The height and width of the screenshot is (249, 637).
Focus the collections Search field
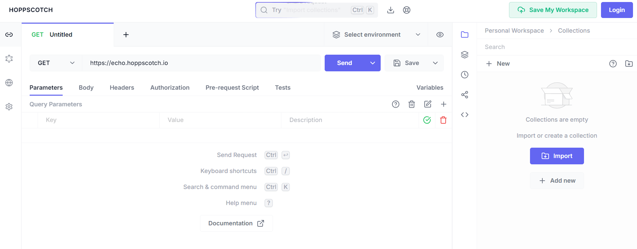click(557, 47)
